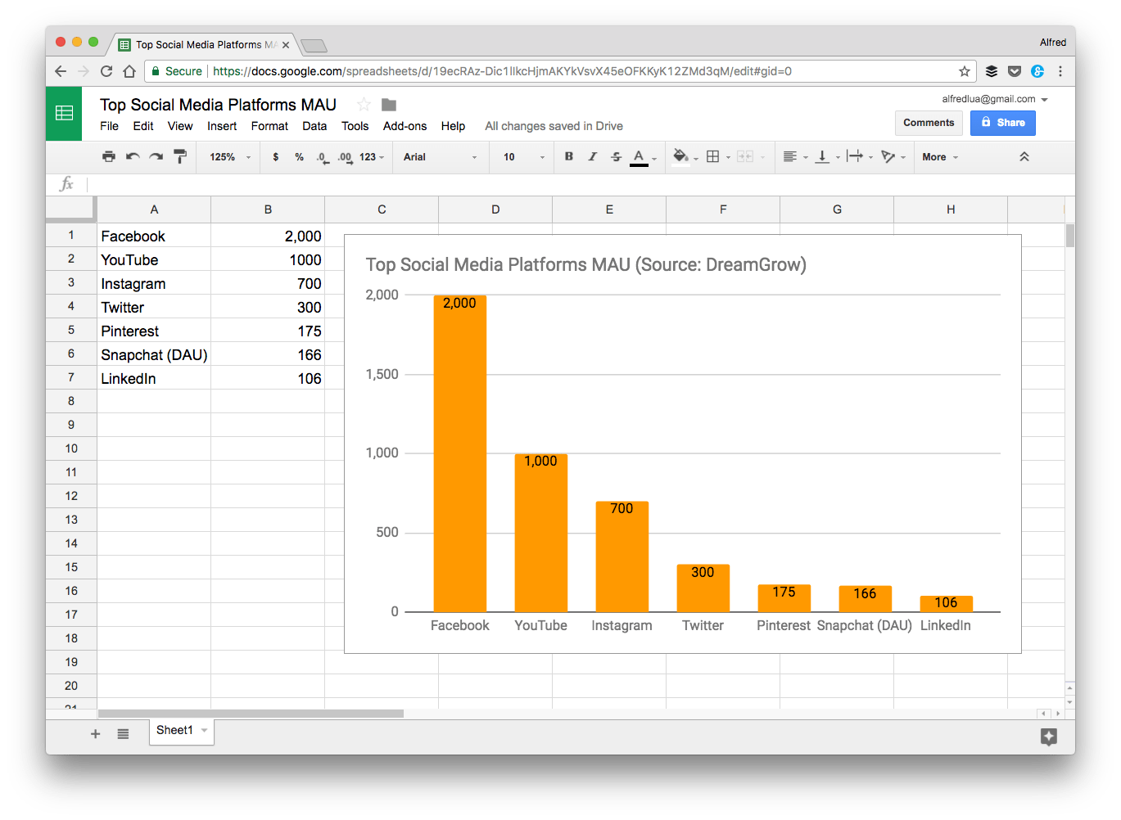1121x820 pixels.
Task: Open the 123 number format dropdown
Action: coord(372,157)
